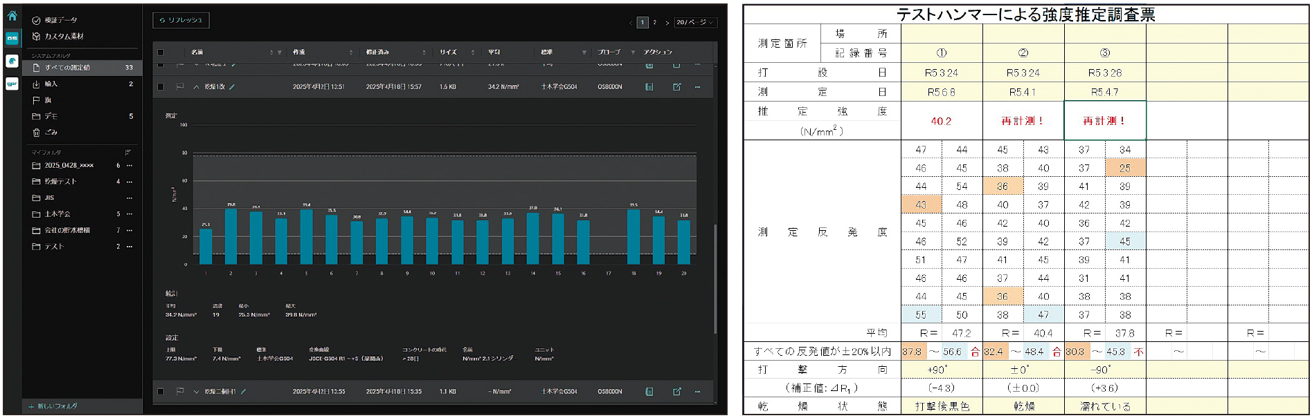Select the checkbox of the 乾燥二個目1 row

(x=161, y=392)
